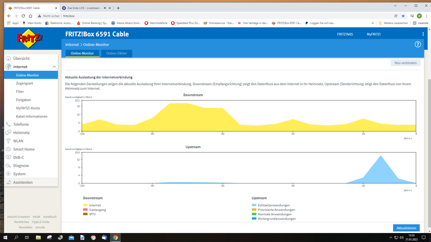Image resolution: width=431 pixels, height=242 pixels.
Task: Click the Internet breadcrumb link
Action: pyautogui.click(x=72, y=44)
